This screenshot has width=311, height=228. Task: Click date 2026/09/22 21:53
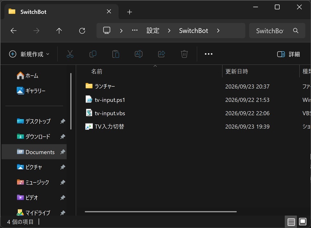coord(247,100)
